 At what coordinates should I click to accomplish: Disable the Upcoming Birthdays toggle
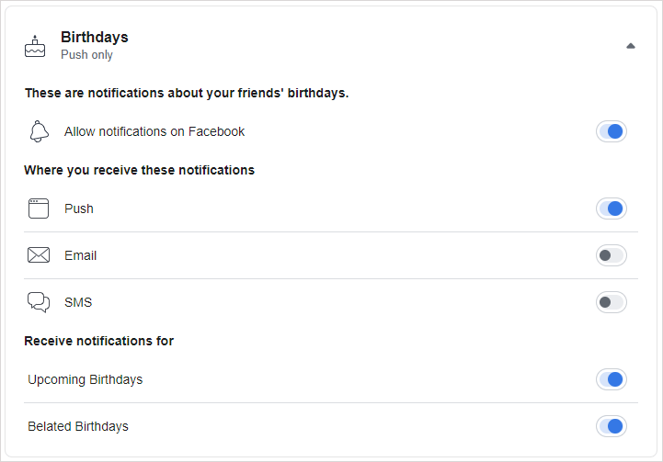[x=612, y=379]
